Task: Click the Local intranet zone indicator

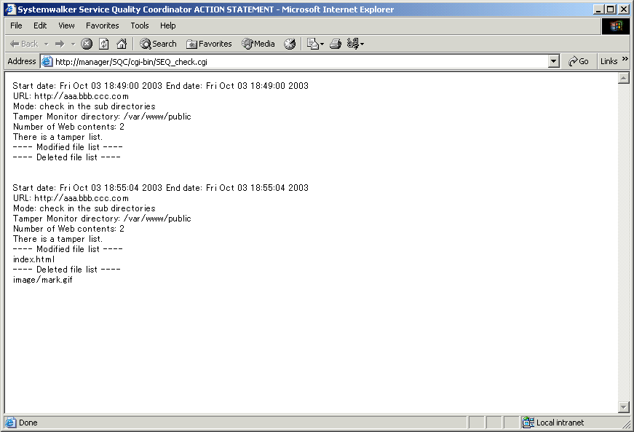Action: coord(559,423)
